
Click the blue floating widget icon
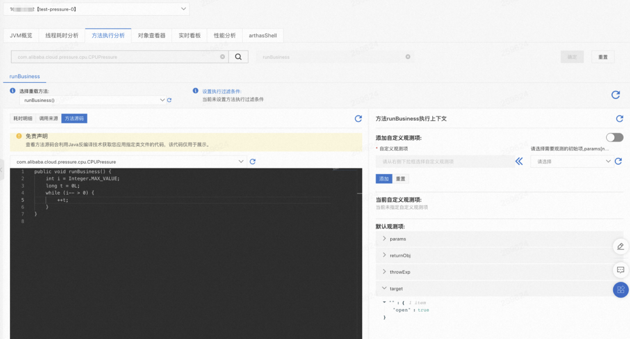point(620,289)
